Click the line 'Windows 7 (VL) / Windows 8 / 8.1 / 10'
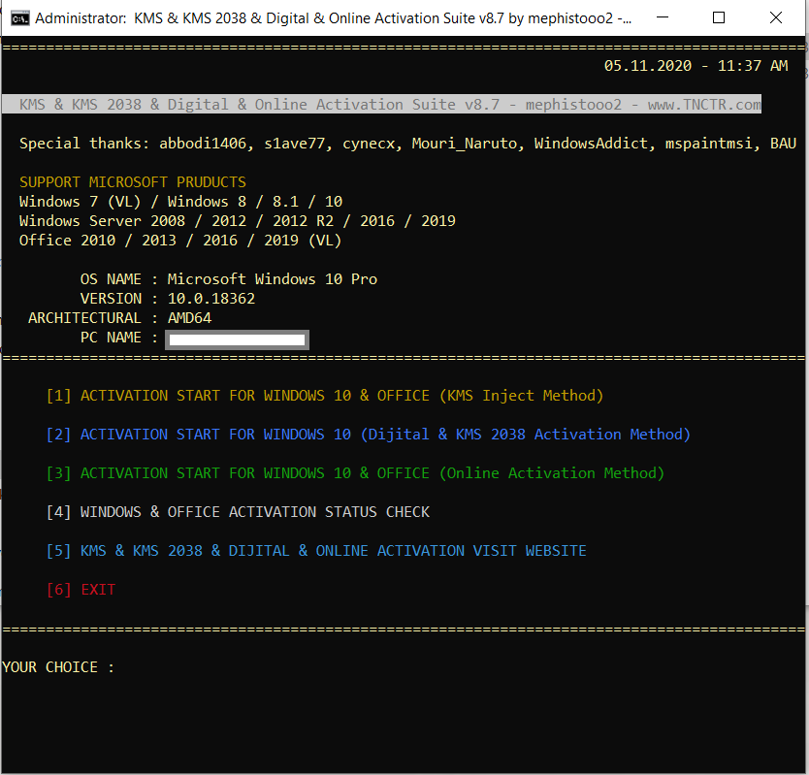This screenshot has width=809, height=775. click(x=180, y=202)
